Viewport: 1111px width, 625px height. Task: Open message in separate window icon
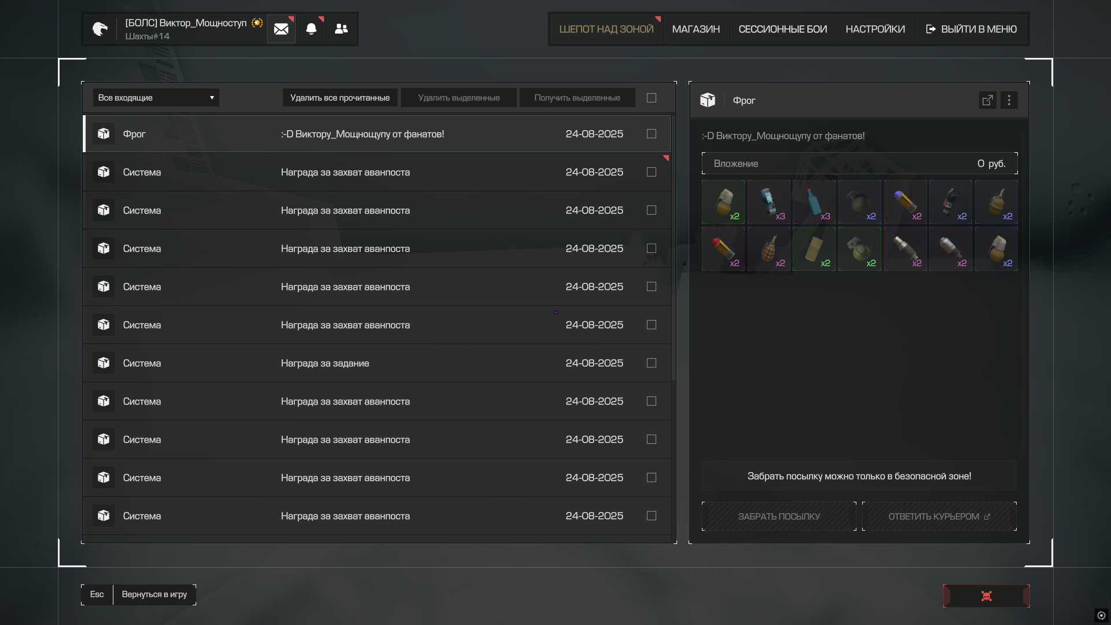pos(987,100)
